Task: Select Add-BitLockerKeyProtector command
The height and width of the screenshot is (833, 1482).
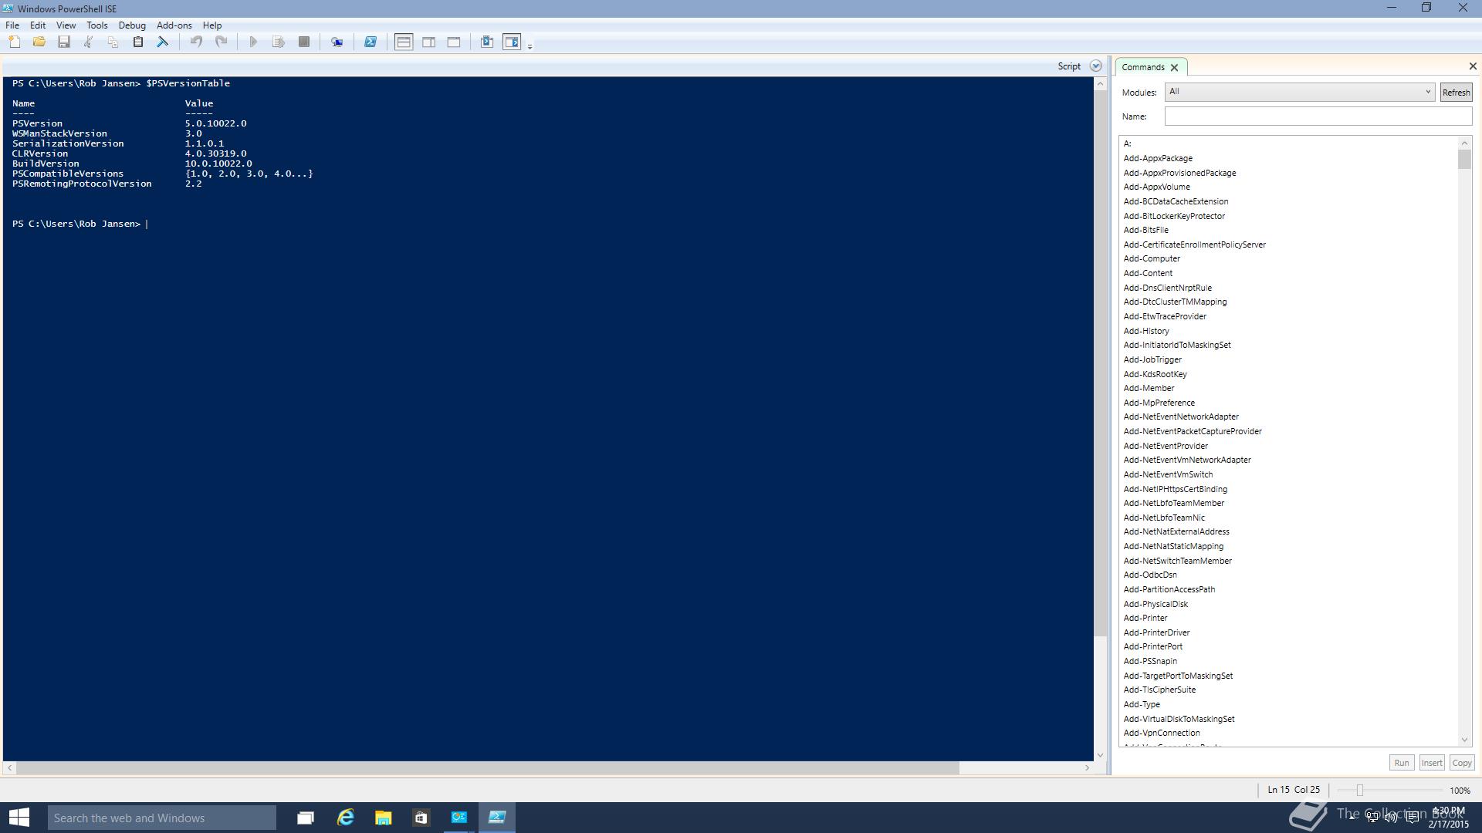Action: [1174, 216]
